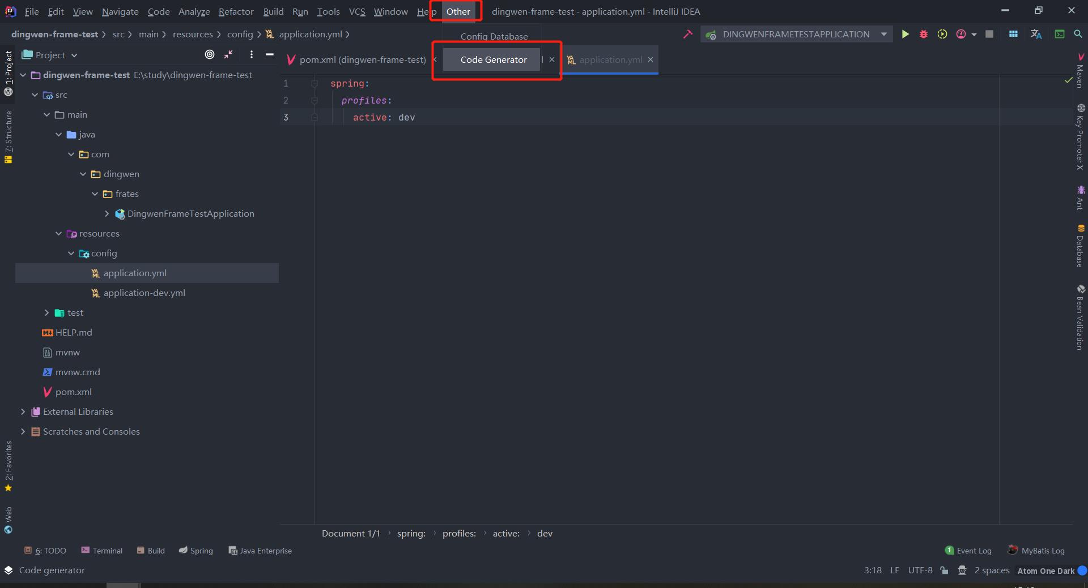Start debugging with the red bug icon

pos(924,35)
